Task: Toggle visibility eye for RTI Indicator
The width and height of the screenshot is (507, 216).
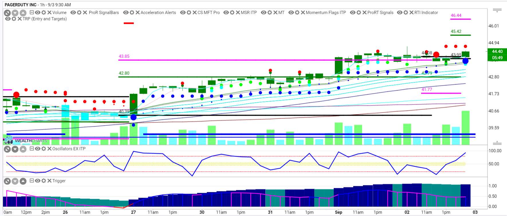Action: [x=400, y=13]
